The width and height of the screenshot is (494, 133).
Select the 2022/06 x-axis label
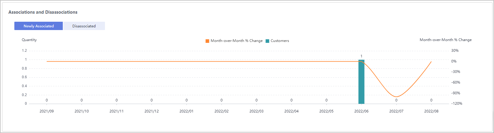[361, 111]
